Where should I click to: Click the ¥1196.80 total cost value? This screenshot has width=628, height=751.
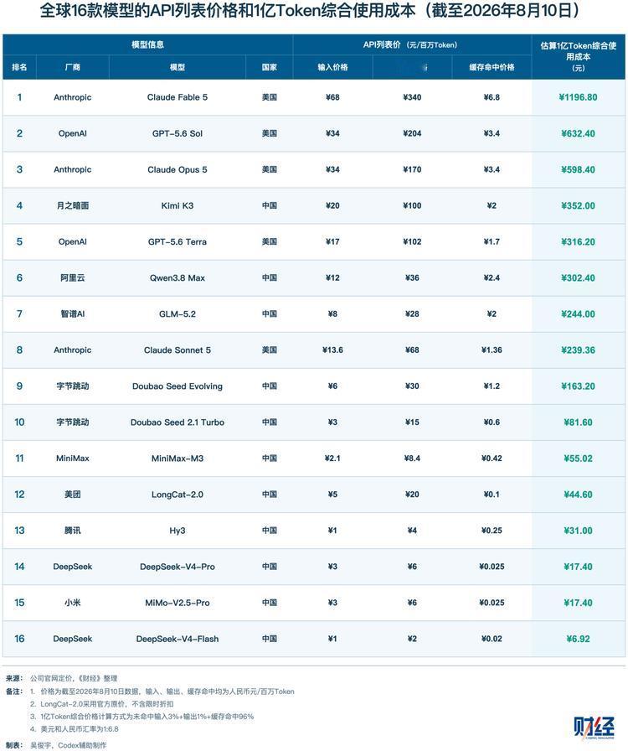pyautogui.click(x=578, y=97)
